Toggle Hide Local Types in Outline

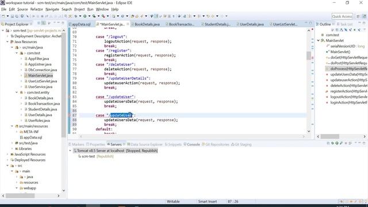359,29
